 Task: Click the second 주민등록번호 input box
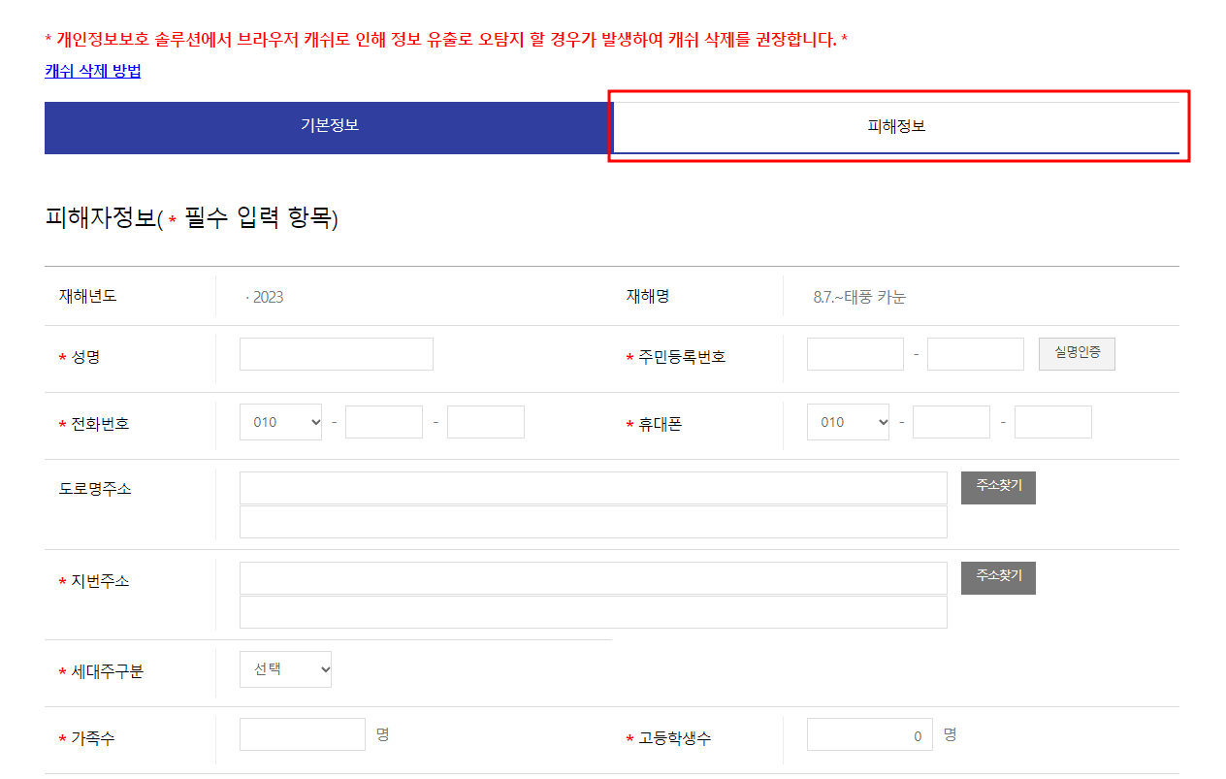(975, 353)
